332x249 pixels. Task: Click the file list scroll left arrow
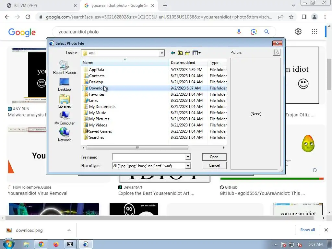[x=83, y=148]
